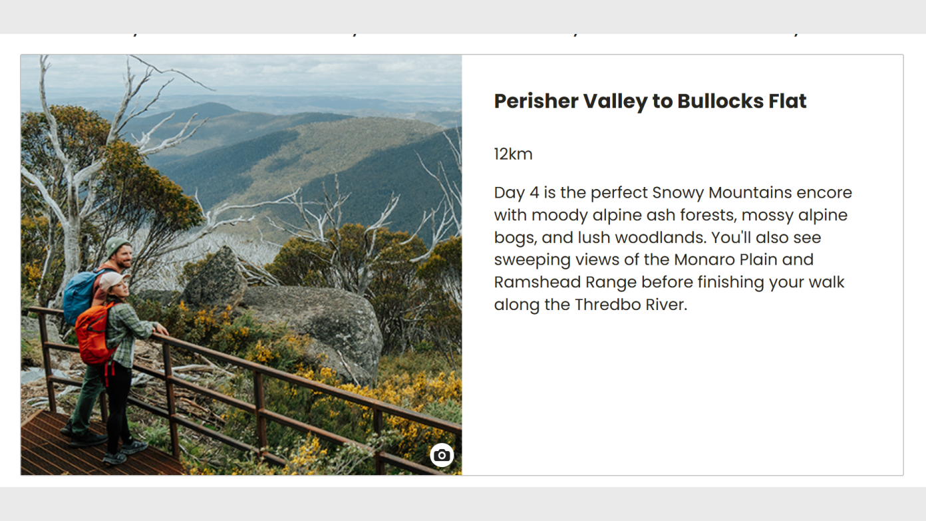Select the 12km distance label
This screenshot has height=521, width=926.
tap(513, 154)
